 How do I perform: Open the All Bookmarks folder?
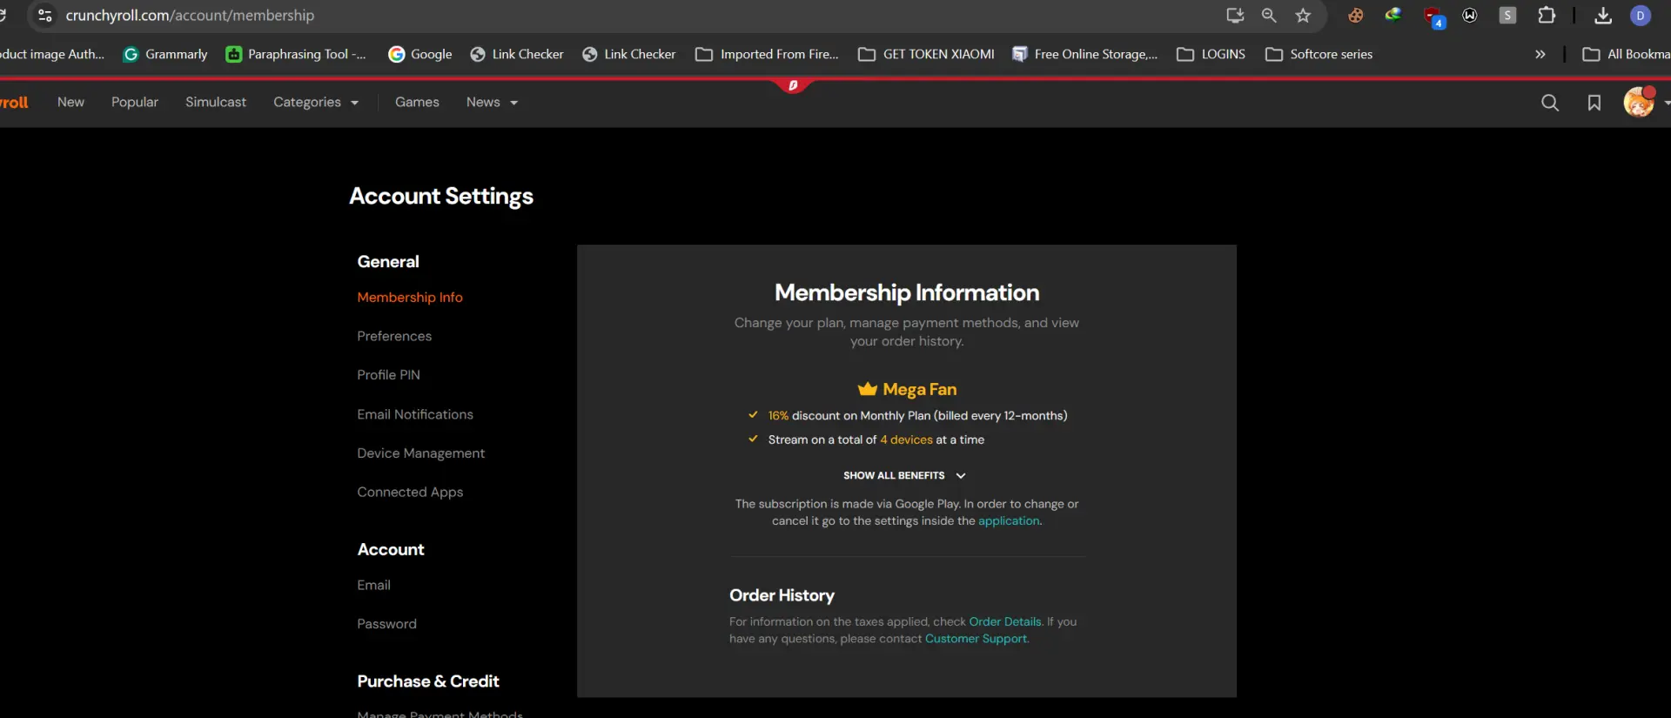pos(1626,54)
